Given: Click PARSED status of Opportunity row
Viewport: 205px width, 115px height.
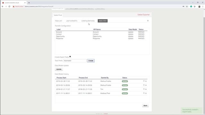Looking at the screenshot, I should pos(141,36).
